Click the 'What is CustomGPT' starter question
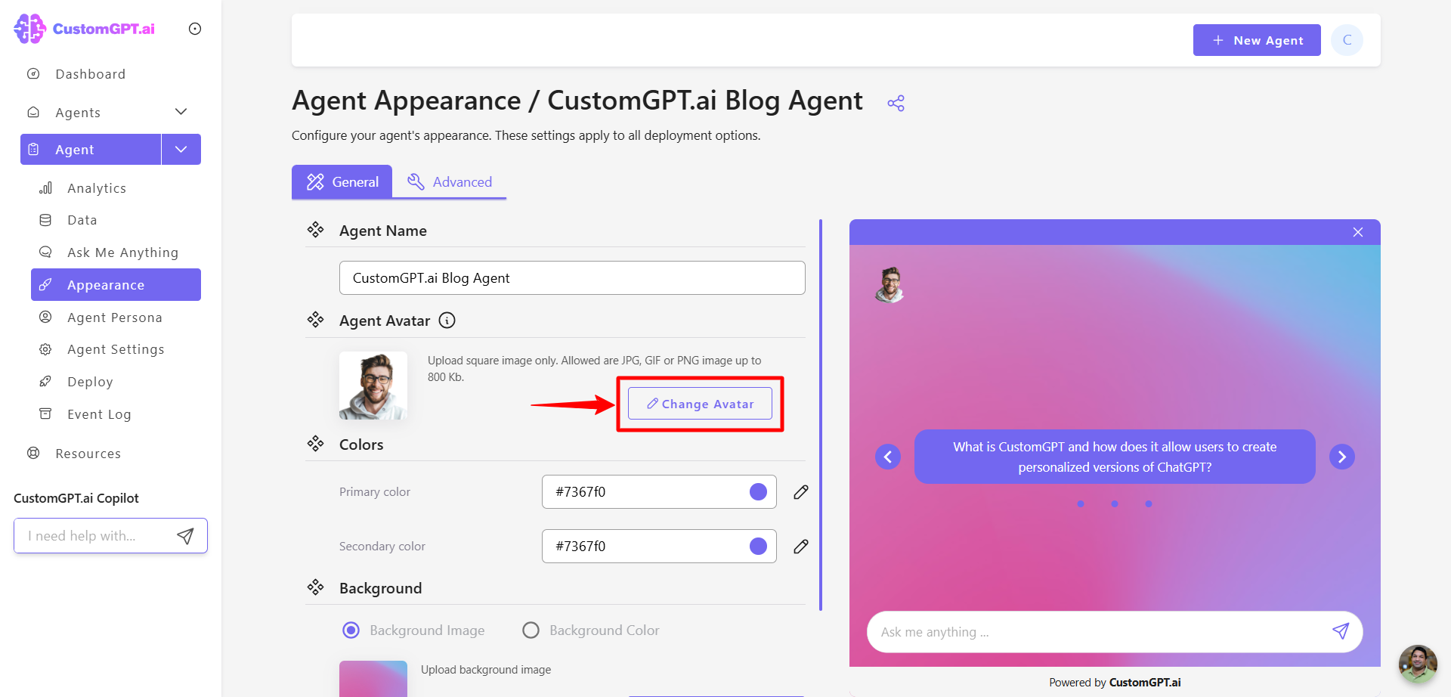This screenshot has width=1451, height=697. pos(1115,457)
